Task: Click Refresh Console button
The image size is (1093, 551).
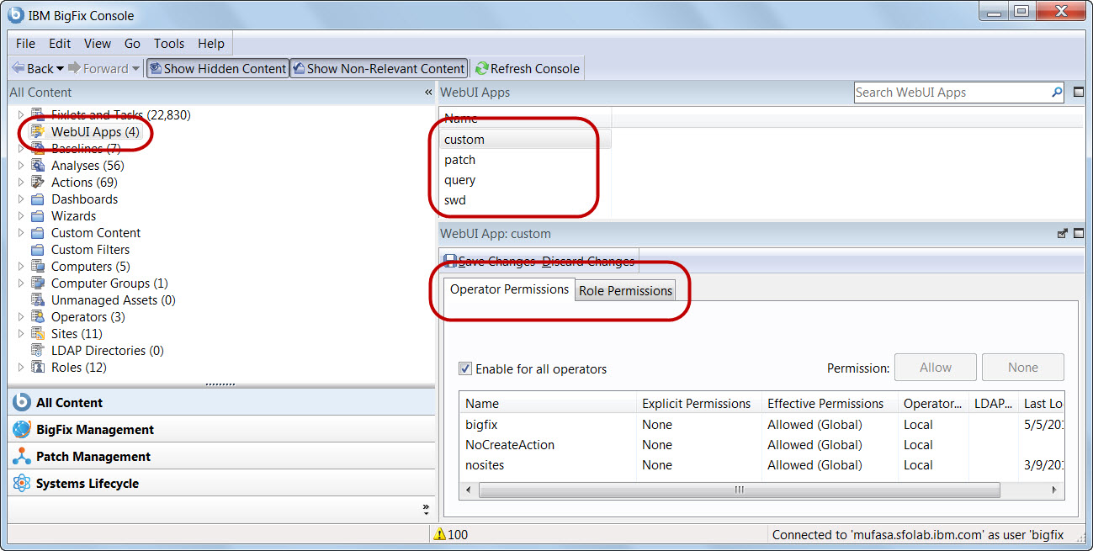Action: click(x=527, y=68)
